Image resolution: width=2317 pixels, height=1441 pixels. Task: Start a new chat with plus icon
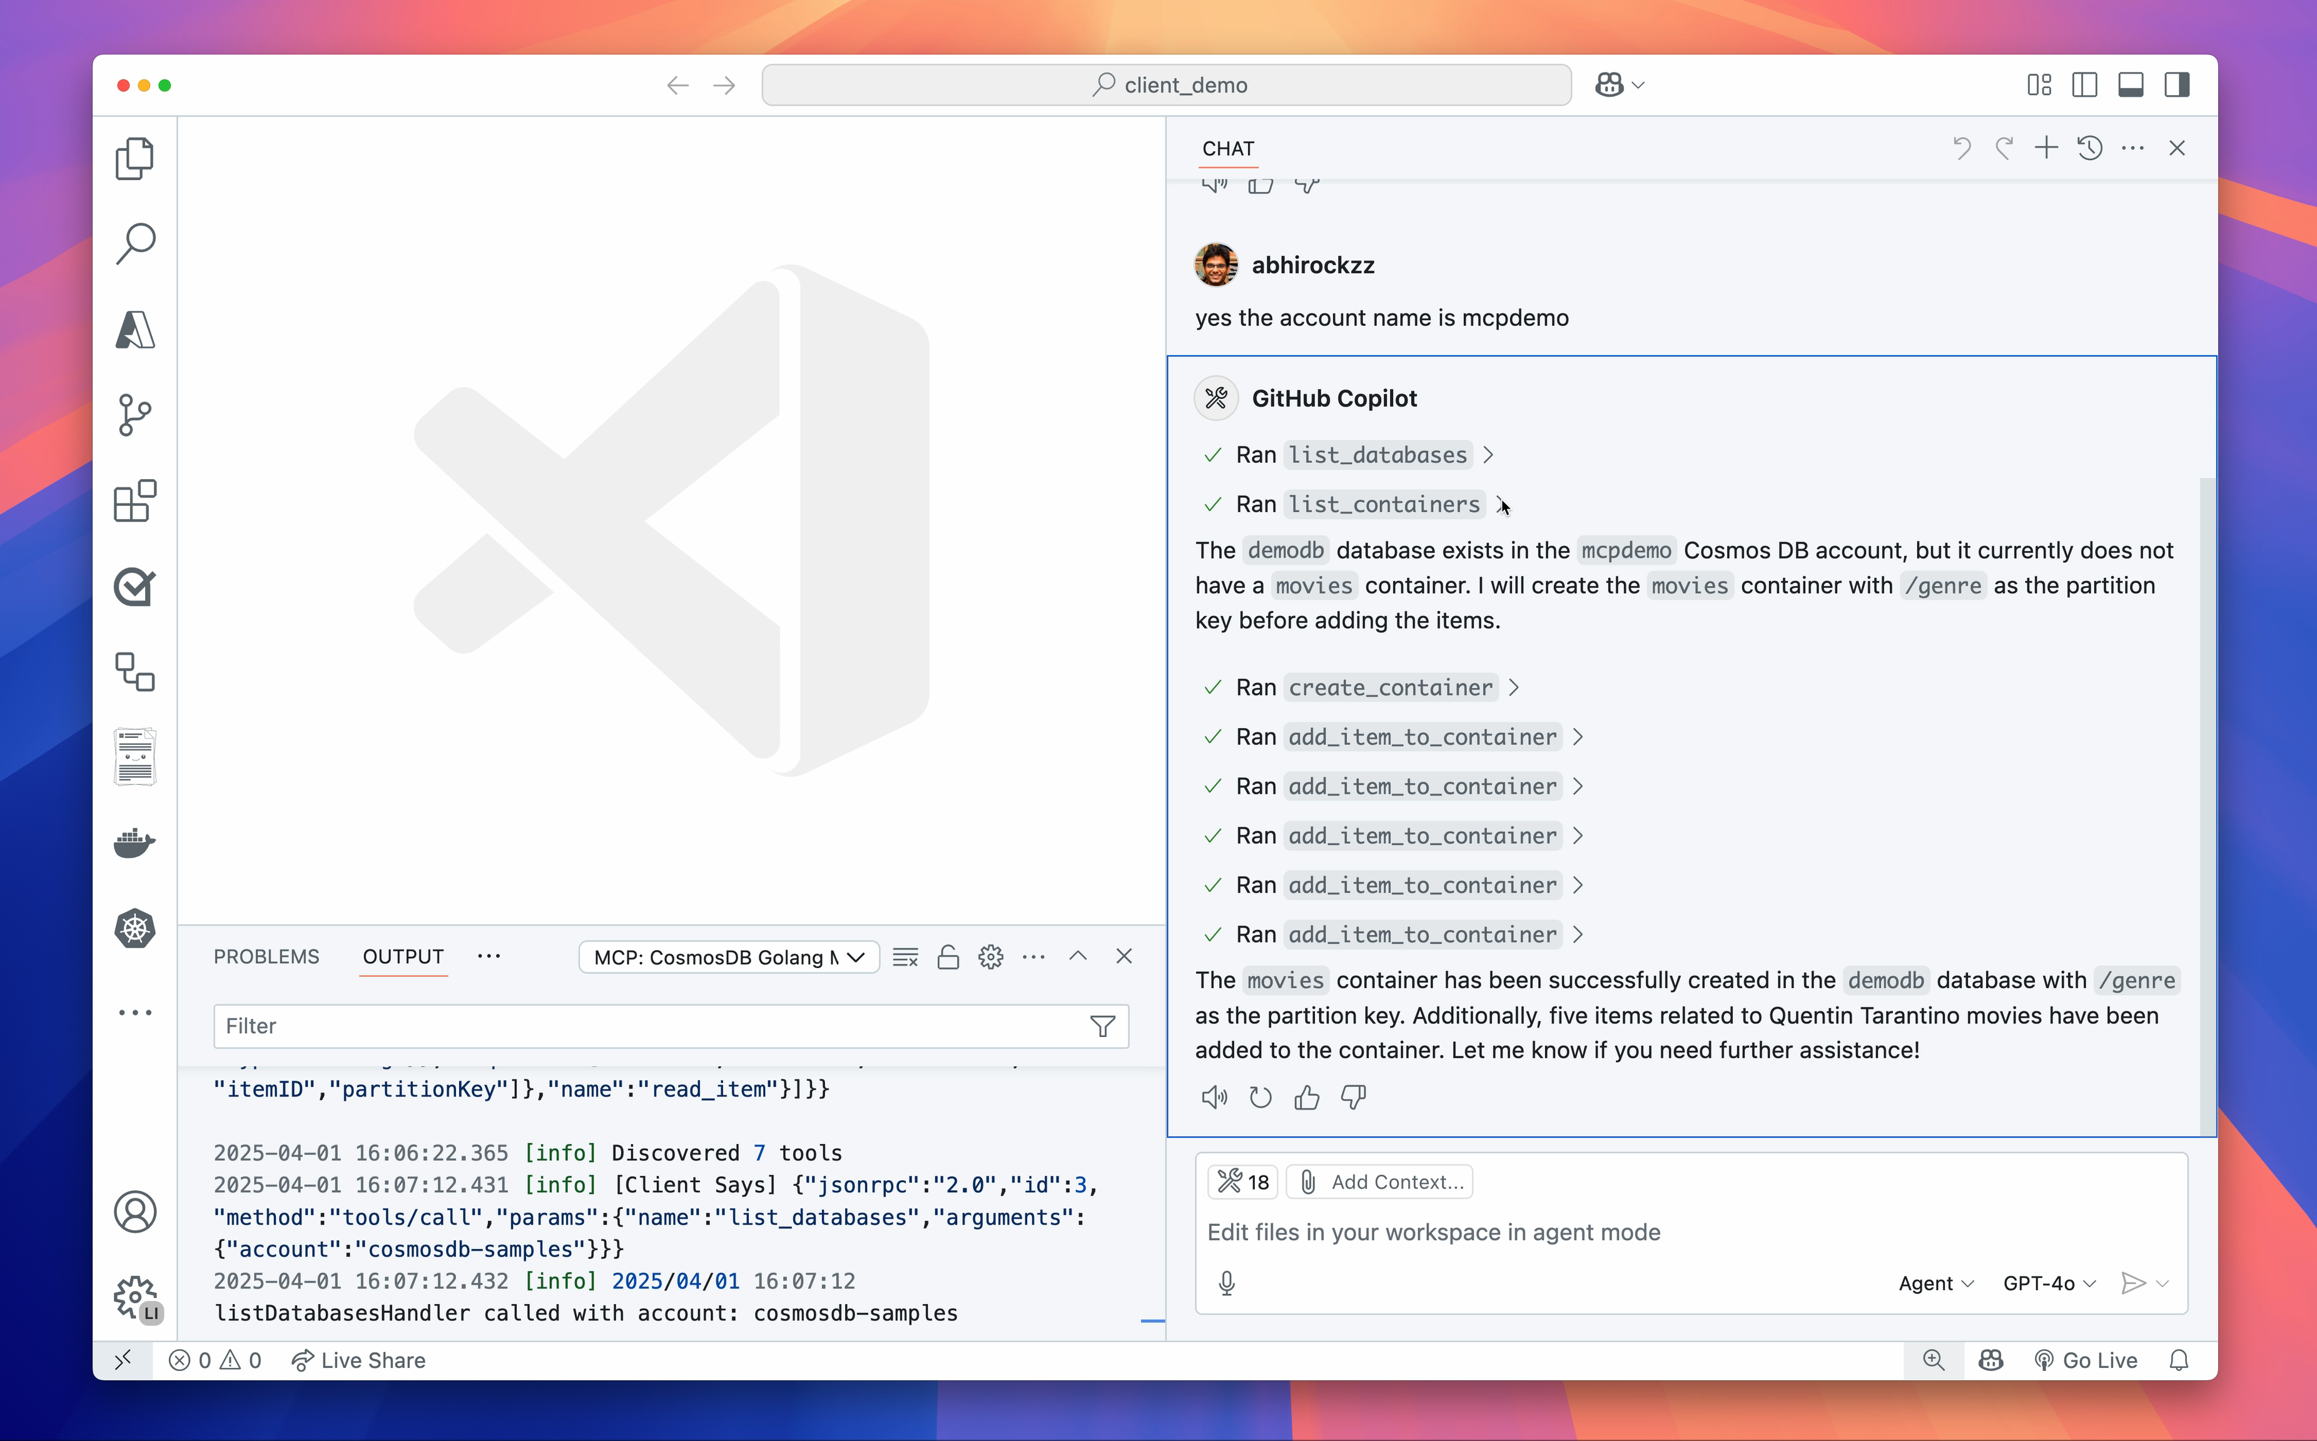(x=2046, y=148)
